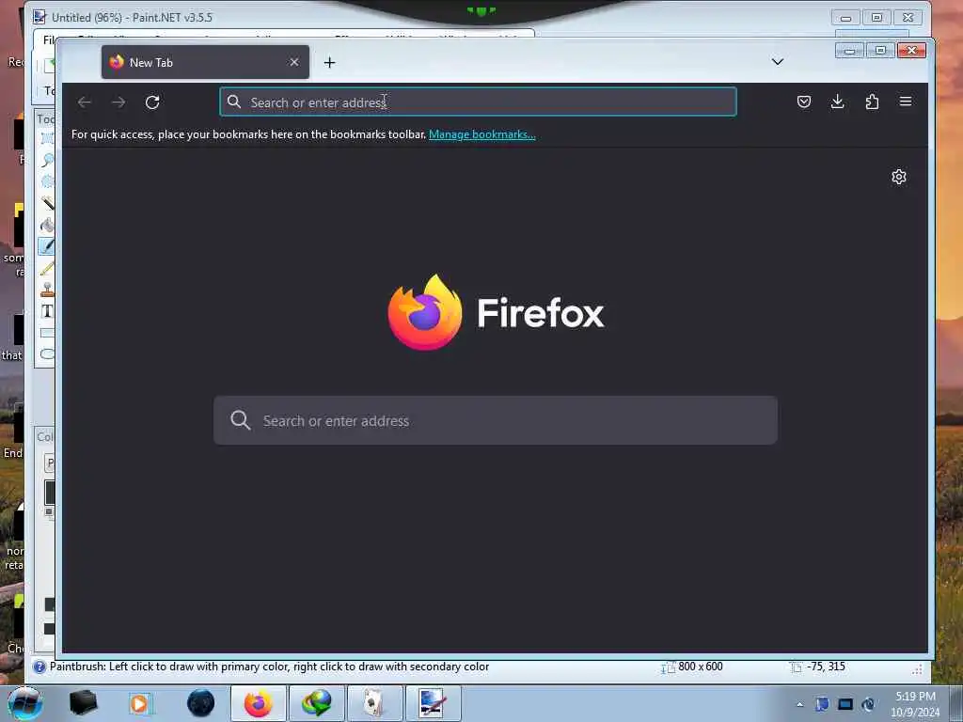Expand the List all tabs chevron
The image size is (963, 722).
click(x=778, y=61)
